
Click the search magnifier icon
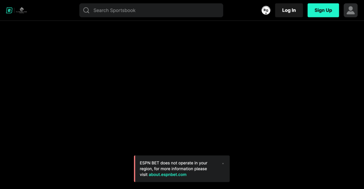click(86, 10)
